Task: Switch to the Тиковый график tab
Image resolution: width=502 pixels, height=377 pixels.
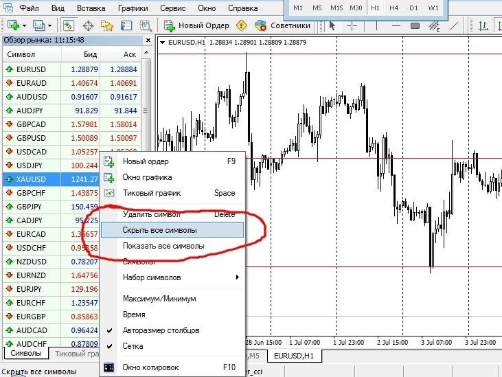Action: click(76, 354)
